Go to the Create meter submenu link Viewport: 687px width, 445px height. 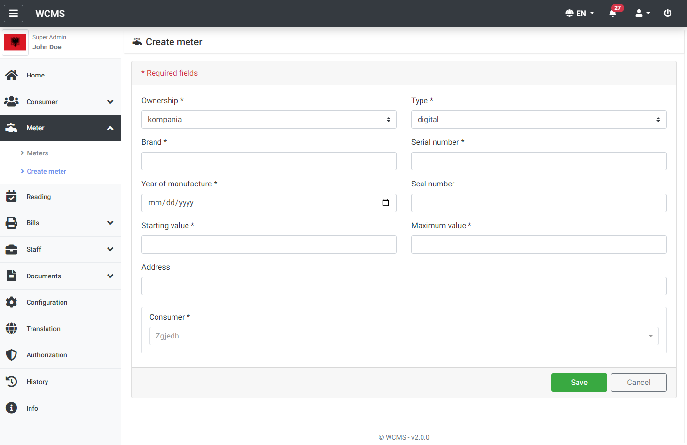[x=47, y=171]
